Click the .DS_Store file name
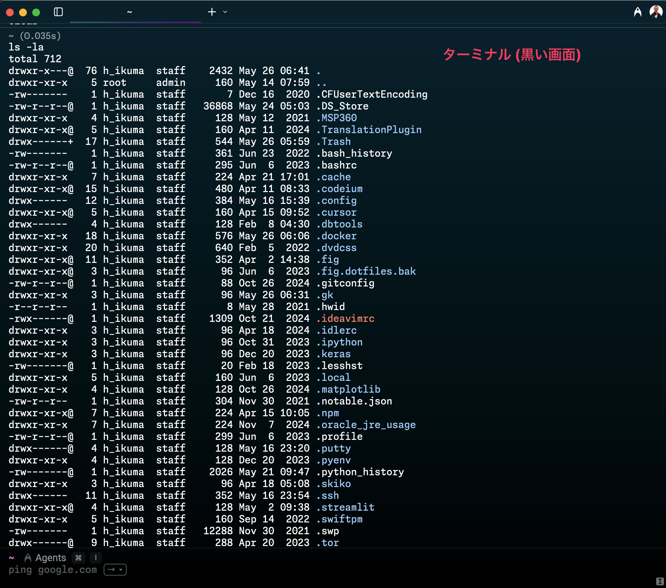Viewport: 666px width, 588px height. 342,106
